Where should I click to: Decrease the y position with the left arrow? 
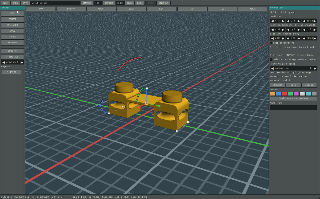point(288,21)
